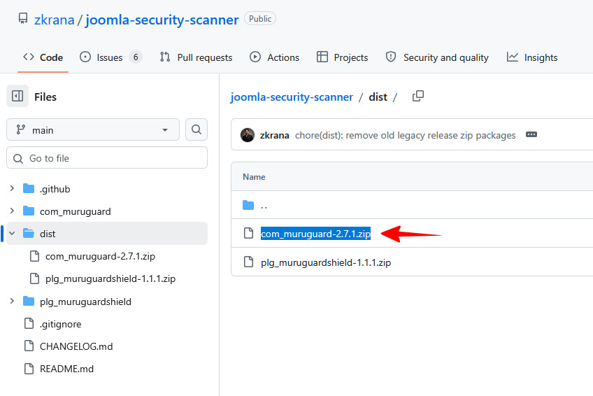Open the Pull requests tab

[196, 57]
